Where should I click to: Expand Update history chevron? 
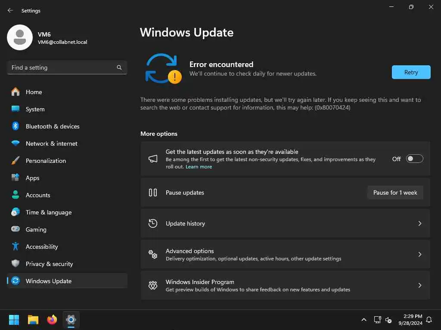pyautogui.click(x=419, y=223)
